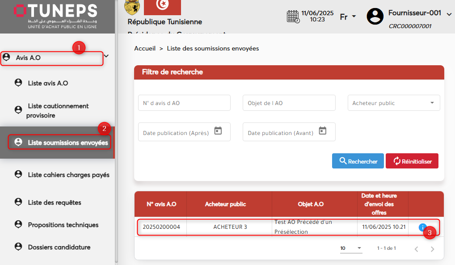Open Propositions techniques in sidebar
This screenshot has height=265, width=455.
pyautogui.click(x=63, y=225)
